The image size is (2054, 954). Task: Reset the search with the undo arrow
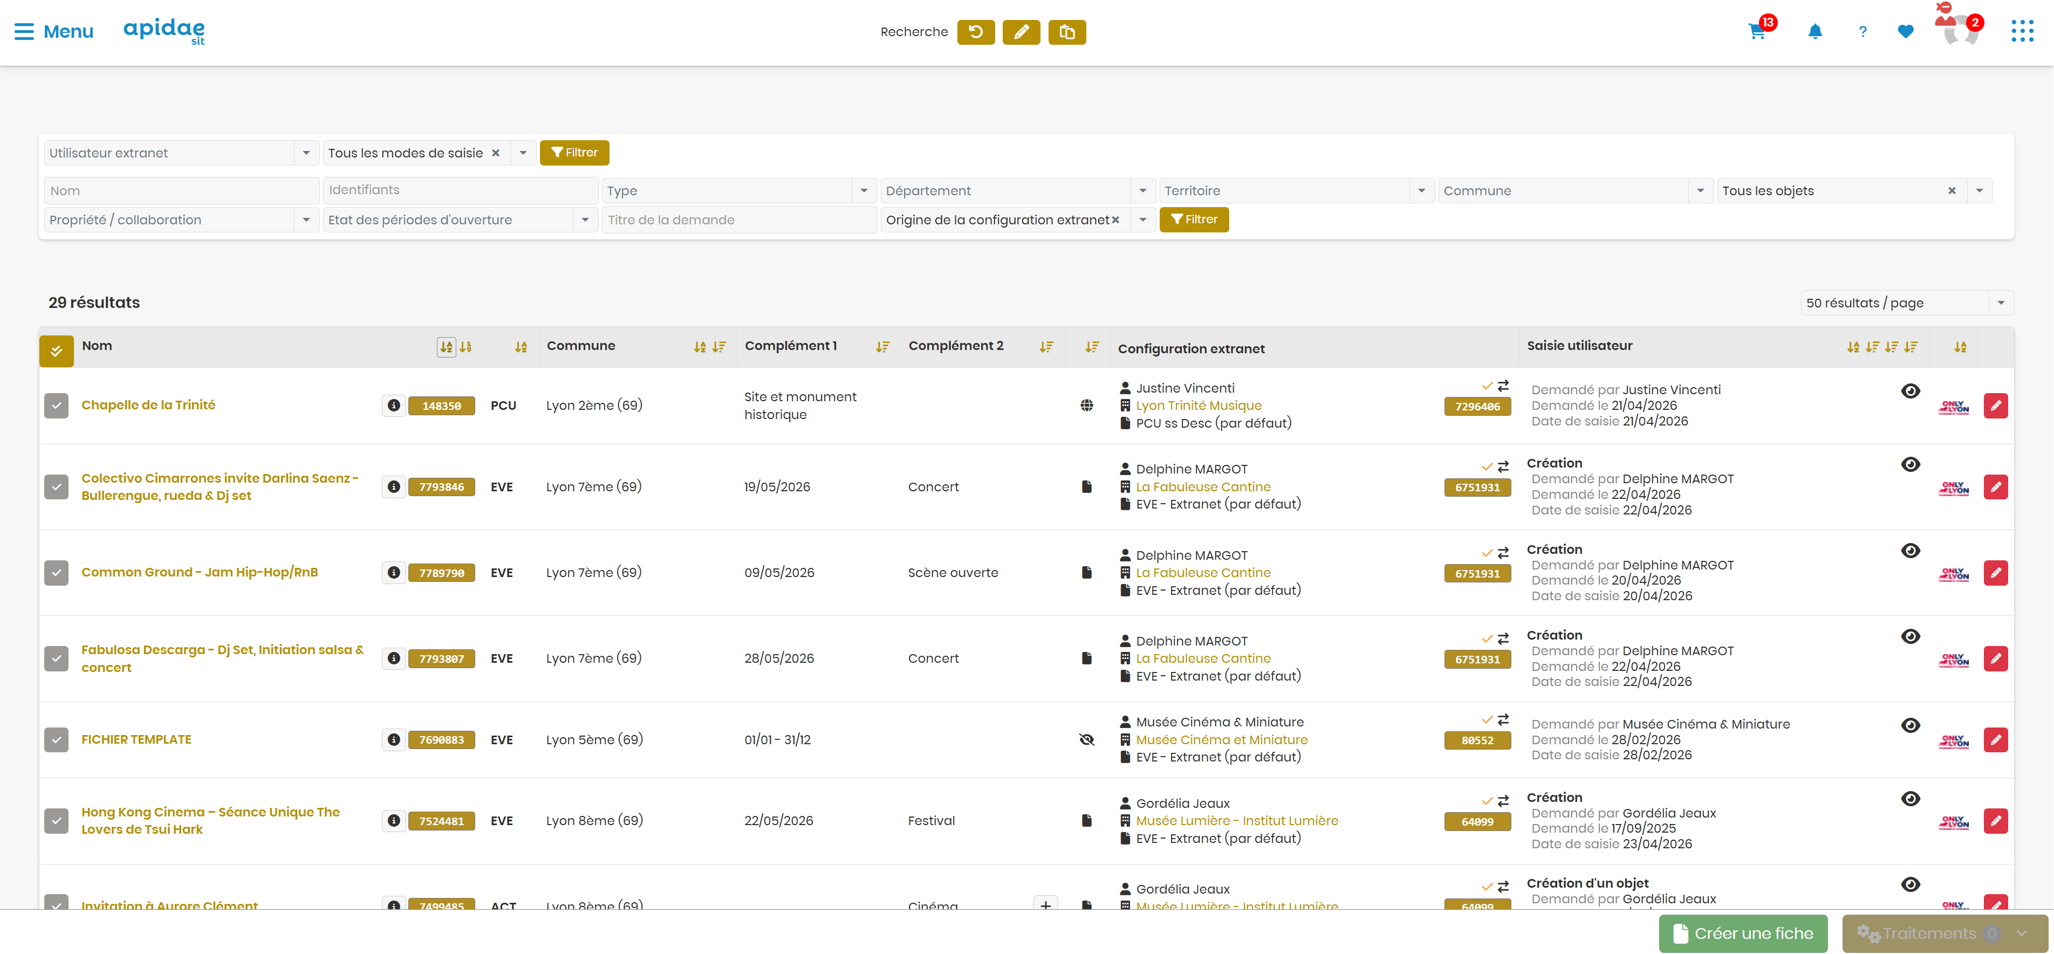point(976,32)
